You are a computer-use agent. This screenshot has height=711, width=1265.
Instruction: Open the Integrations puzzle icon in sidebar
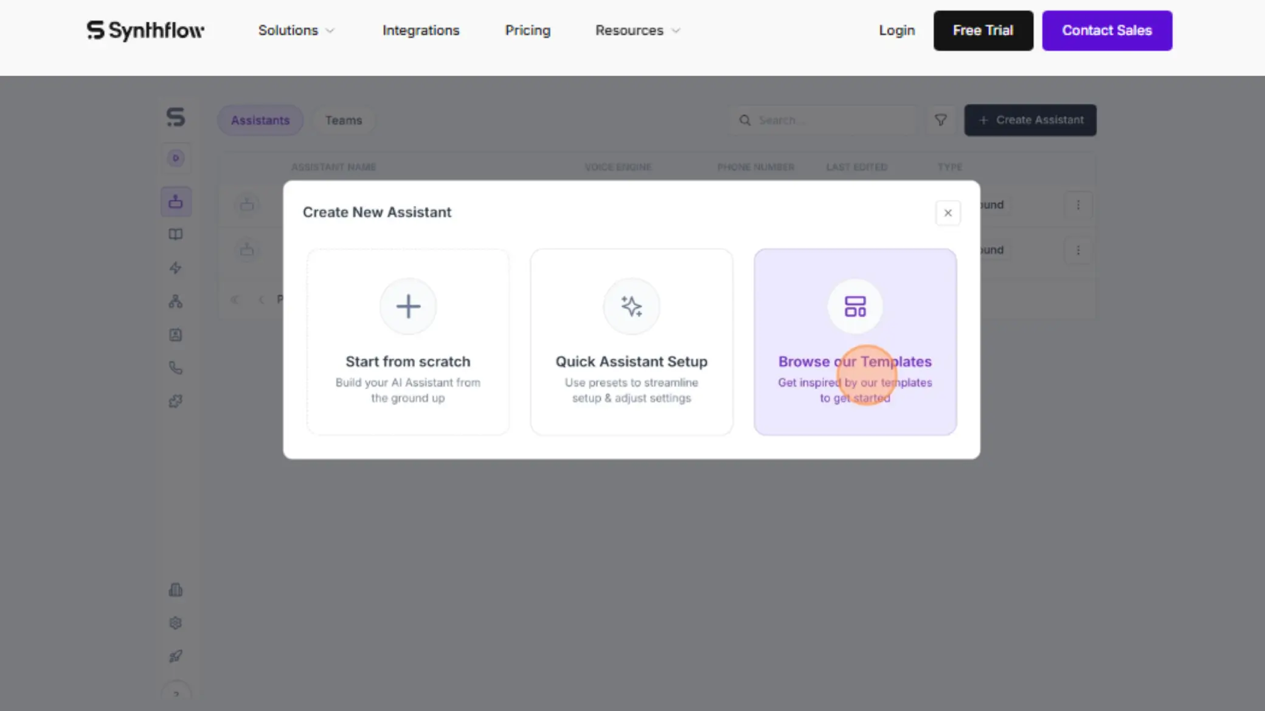point(176,401)
